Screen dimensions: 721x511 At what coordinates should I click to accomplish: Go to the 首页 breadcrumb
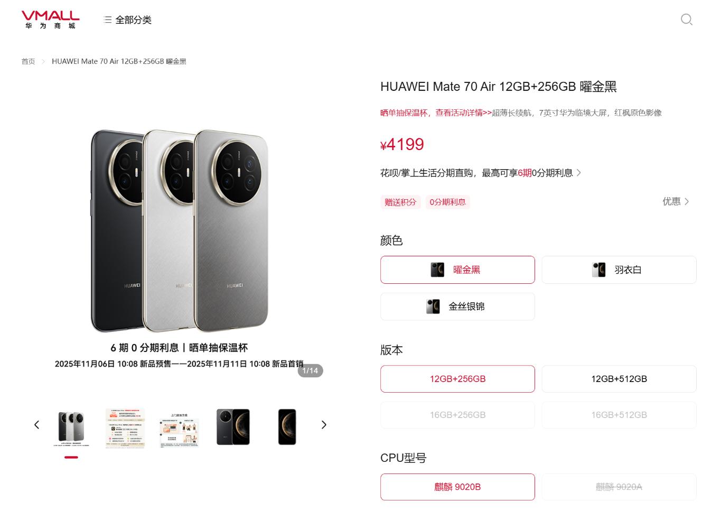pos(28,61)
